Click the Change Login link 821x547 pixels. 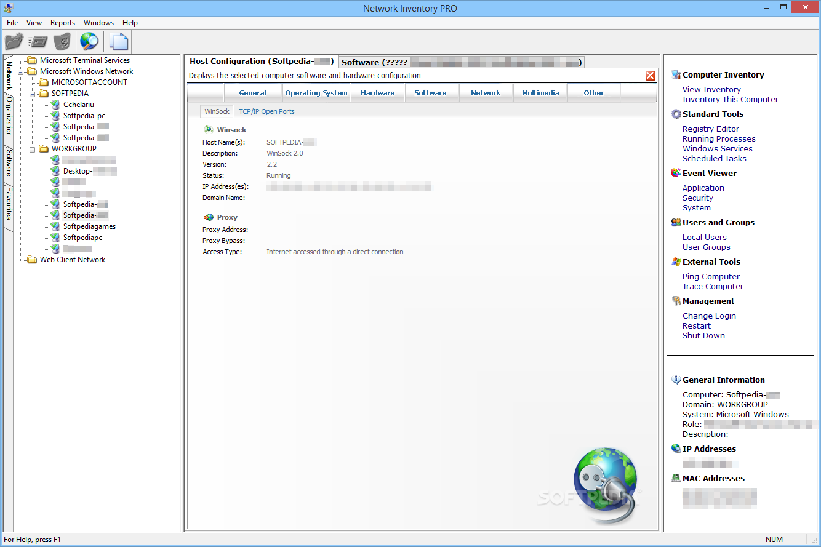point(710,316)
